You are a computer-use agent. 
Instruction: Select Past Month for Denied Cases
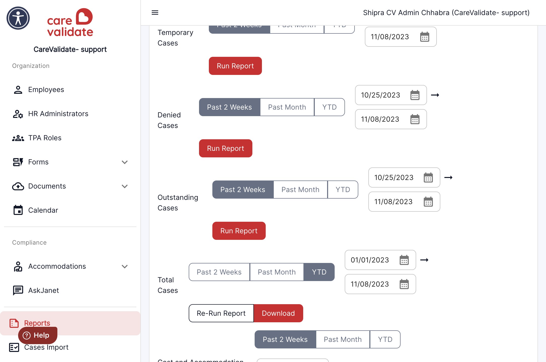click(287, 107)
